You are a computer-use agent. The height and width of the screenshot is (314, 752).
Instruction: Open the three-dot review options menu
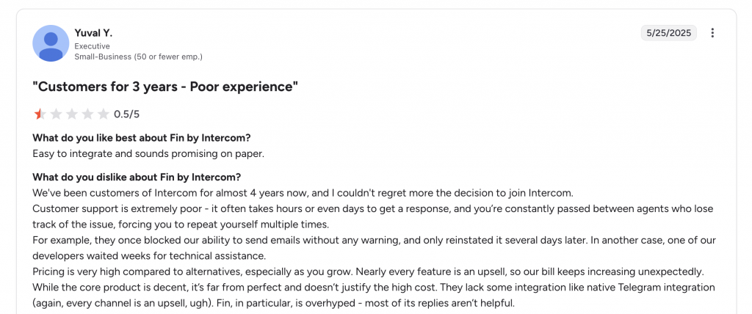click(712, 33)
